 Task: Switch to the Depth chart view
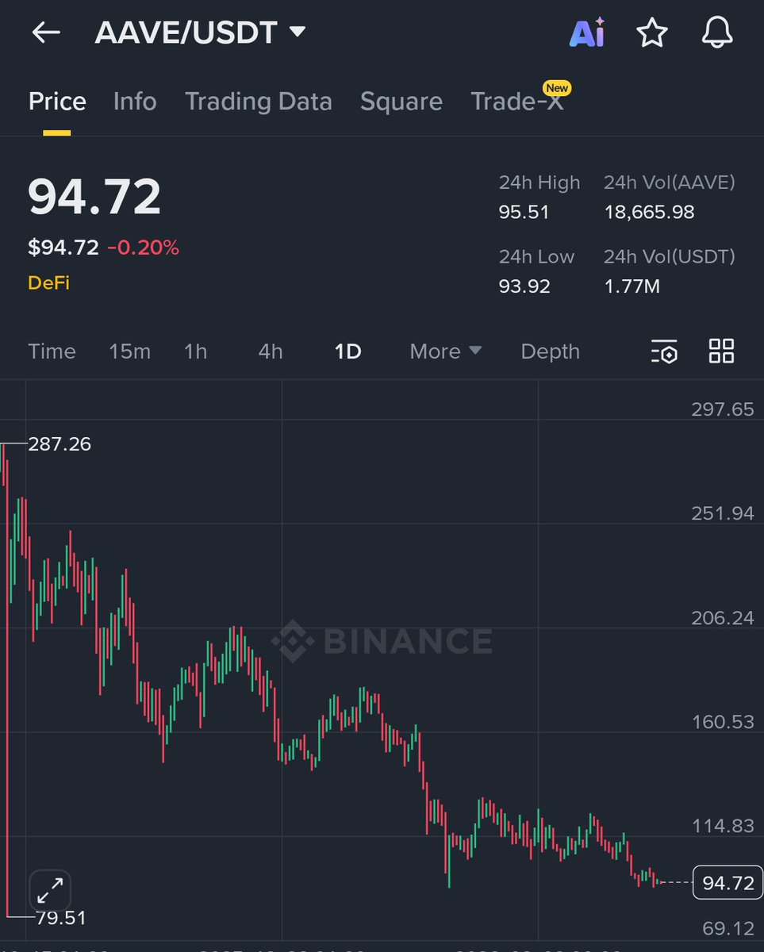pos(550,351)
